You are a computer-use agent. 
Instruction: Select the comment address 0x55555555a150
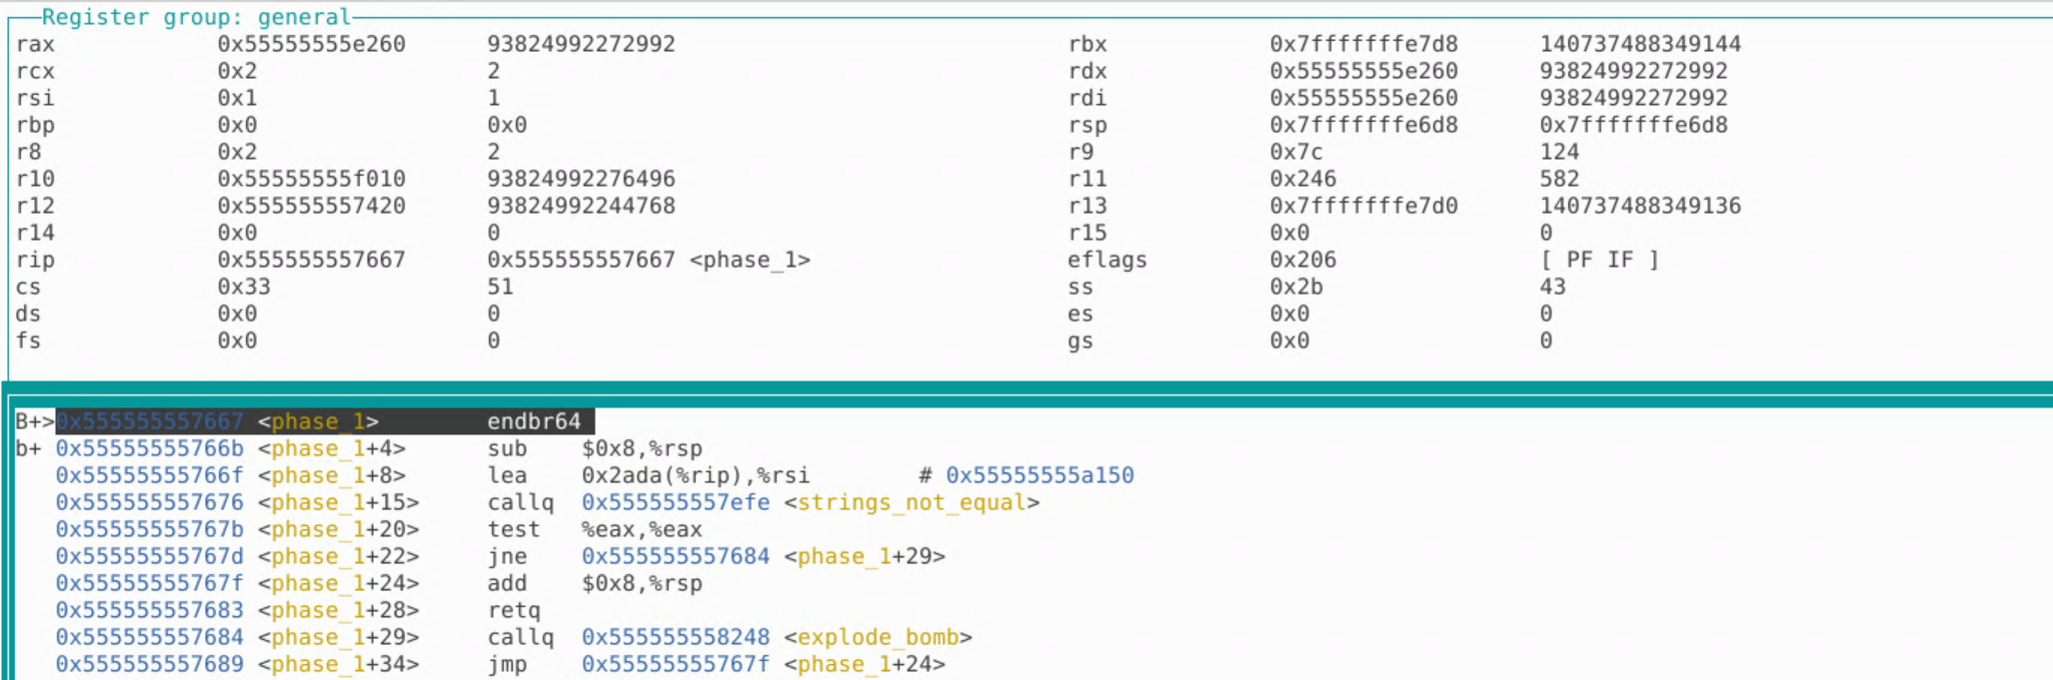point(1039,475)
